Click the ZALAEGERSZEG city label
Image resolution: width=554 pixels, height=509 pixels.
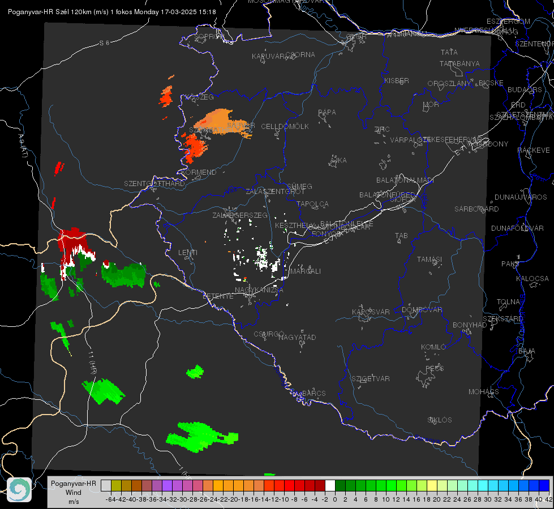[240, 215]
